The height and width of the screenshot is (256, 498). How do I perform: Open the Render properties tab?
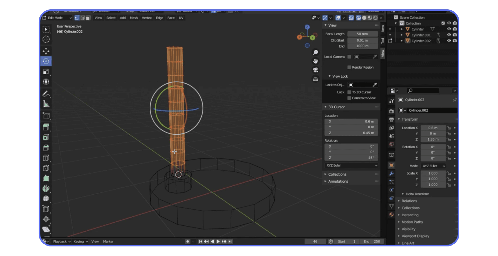coord(391,111)
